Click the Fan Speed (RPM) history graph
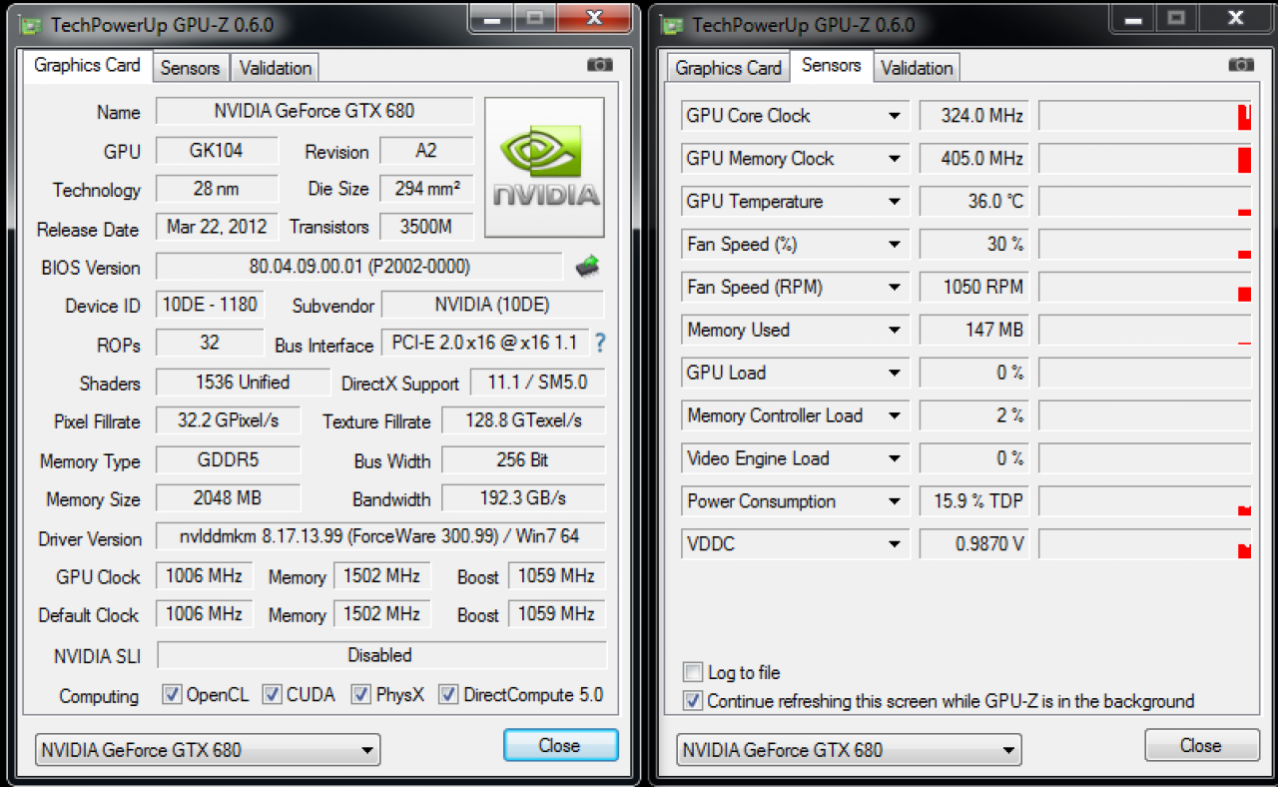Screen dimensions: 1278x787 tap(1144, 288)
